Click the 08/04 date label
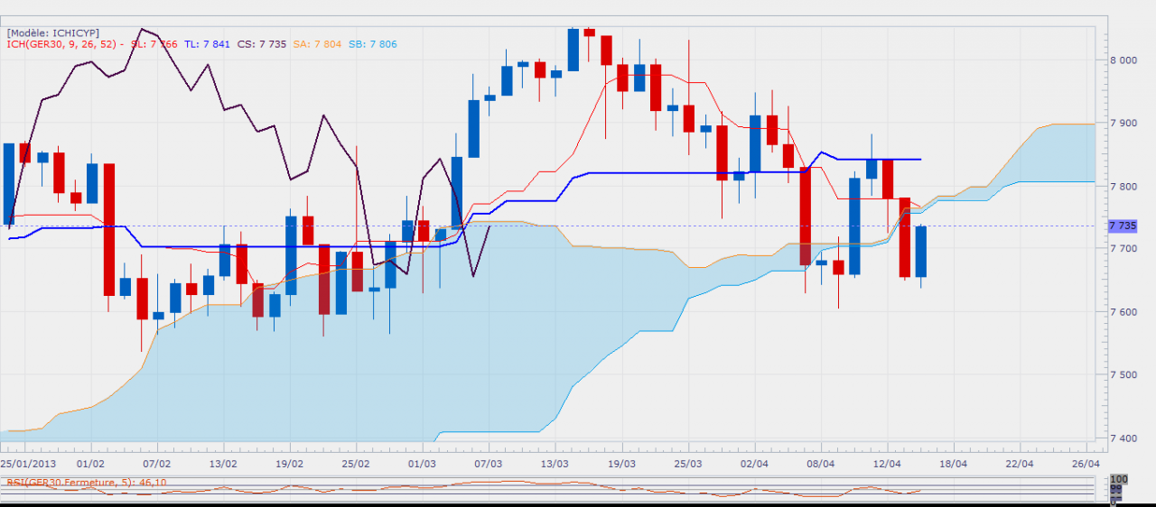Image resolution: width=1156 pixels, height=507 pixels. pos(820,462)
